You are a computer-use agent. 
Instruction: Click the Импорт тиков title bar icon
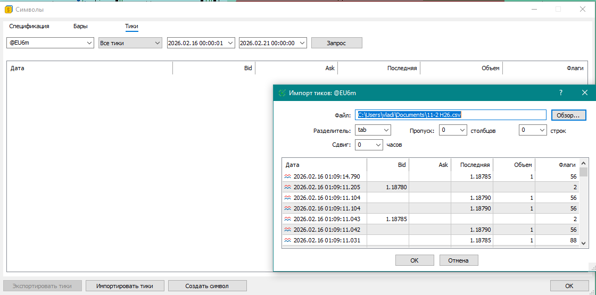[282, 92]
